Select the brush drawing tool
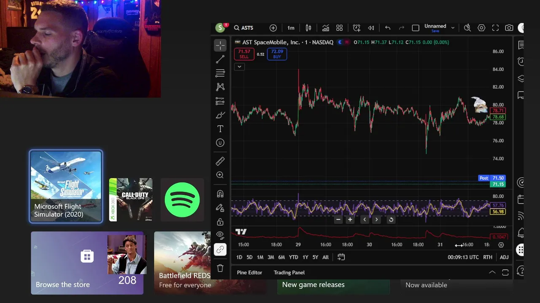The width and height of the screenshot is (540, 303). tap(220, 115)
